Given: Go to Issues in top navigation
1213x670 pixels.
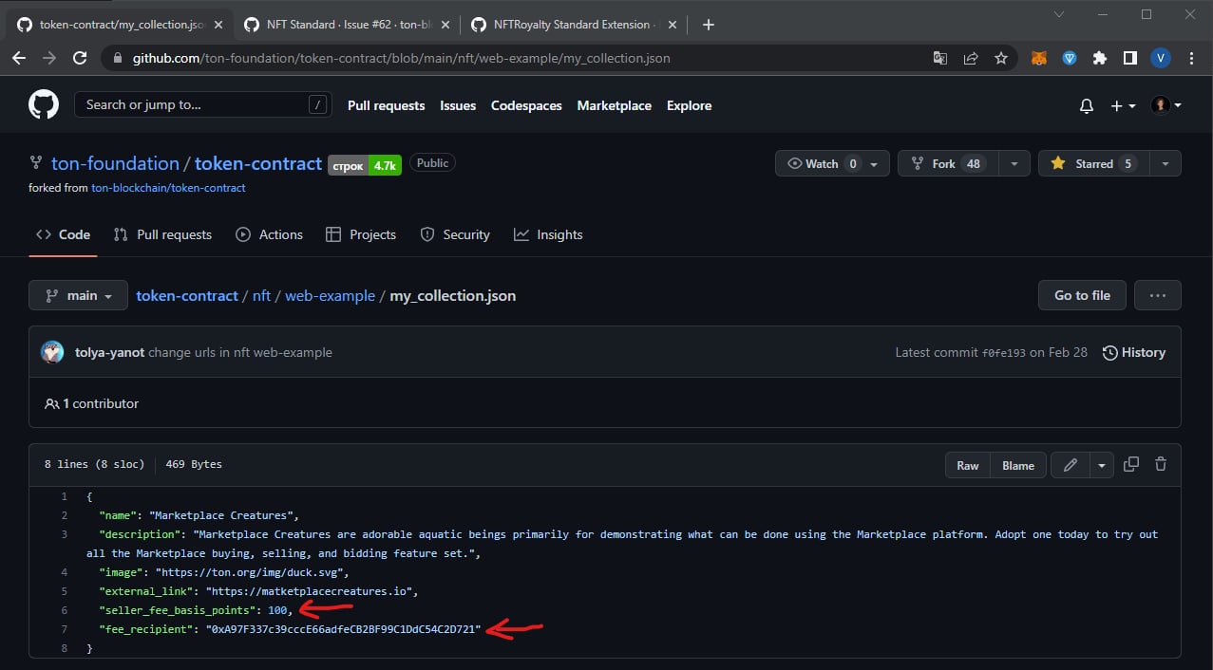Looking at the screenshot, I should [458, 105].
